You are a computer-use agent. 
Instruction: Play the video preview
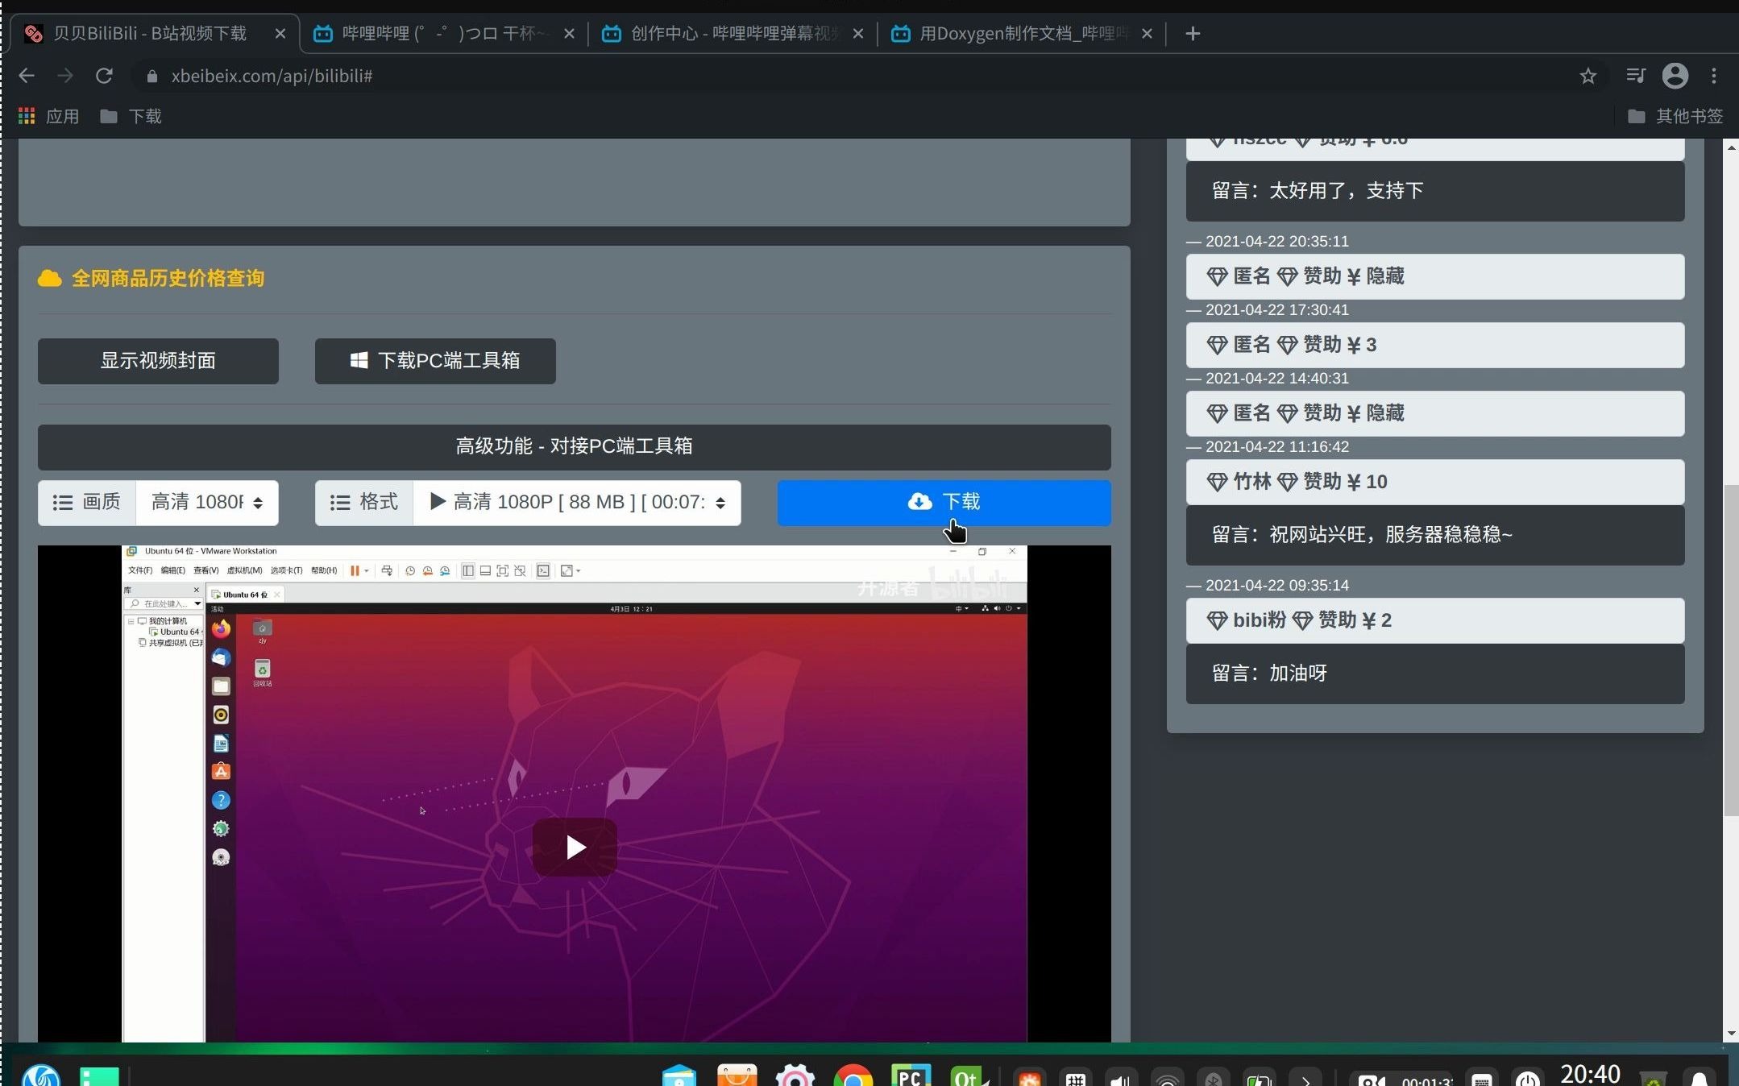pyautogui.click(x=575, y=847)
